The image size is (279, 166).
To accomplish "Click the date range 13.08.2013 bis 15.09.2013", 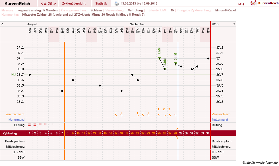I will pos(139,3).
